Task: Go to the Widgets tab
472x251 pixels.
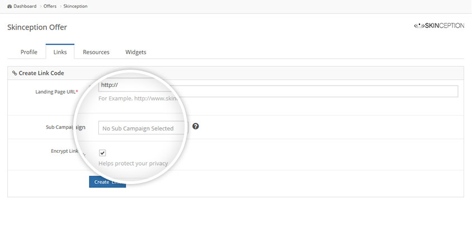Action: 136,52
